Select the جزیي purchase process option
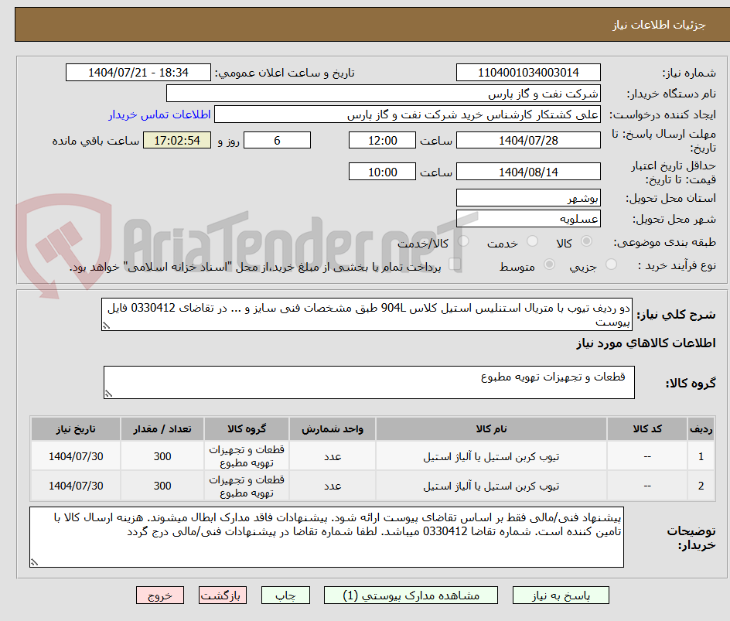This screenshot has width=730, height=621. tap(610, 263)
